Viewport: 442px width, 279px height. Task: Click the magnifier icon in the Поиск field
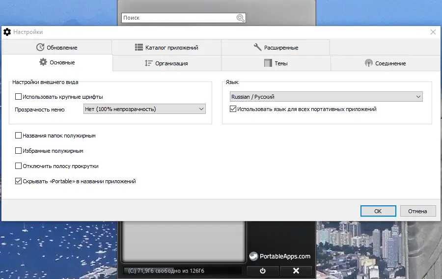point(241,18)
